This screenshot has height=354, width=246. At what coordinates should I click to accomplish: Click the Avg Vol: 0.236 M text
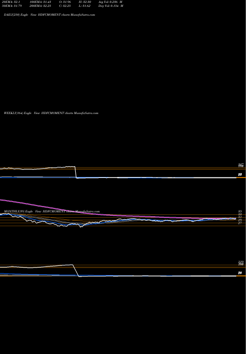click(111, 2)
